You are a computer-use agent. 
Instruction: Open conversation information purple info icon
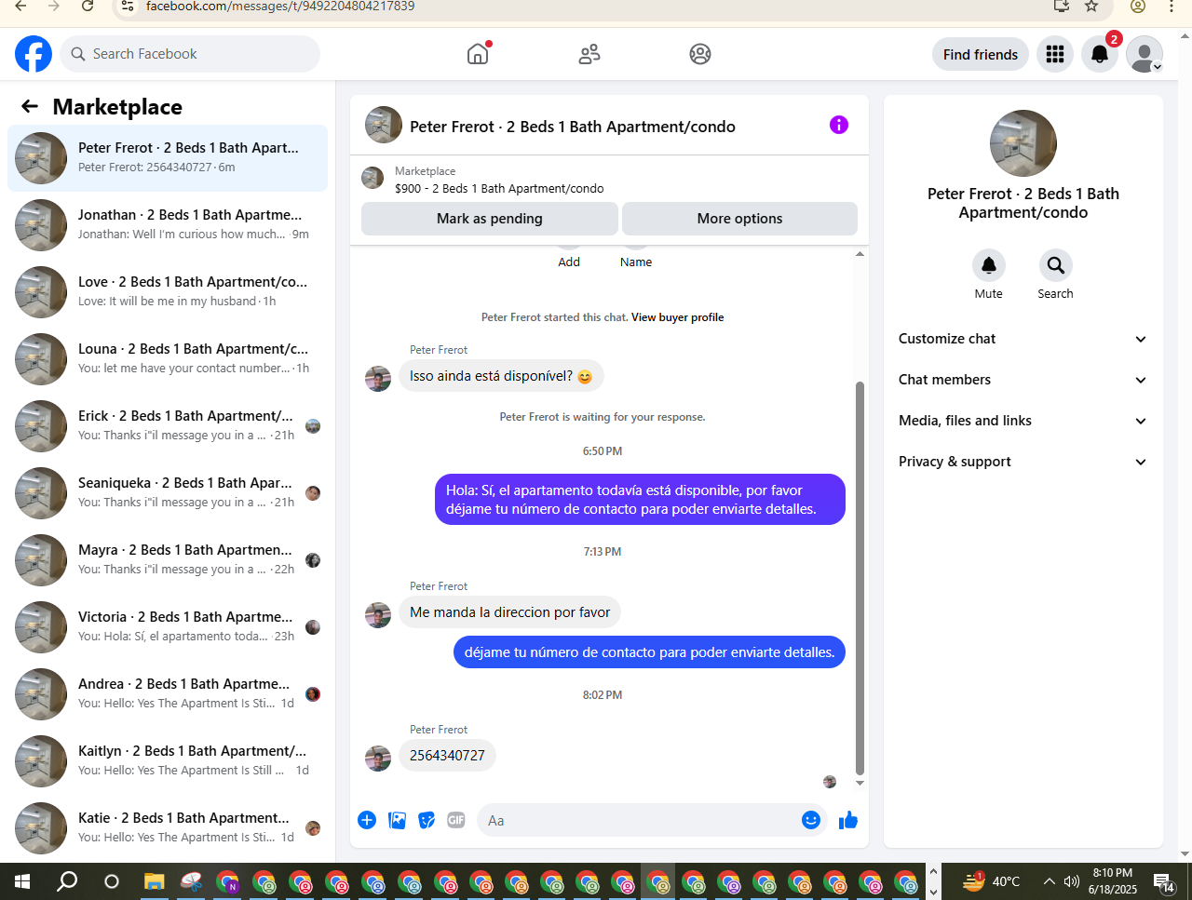coord(839,125)
